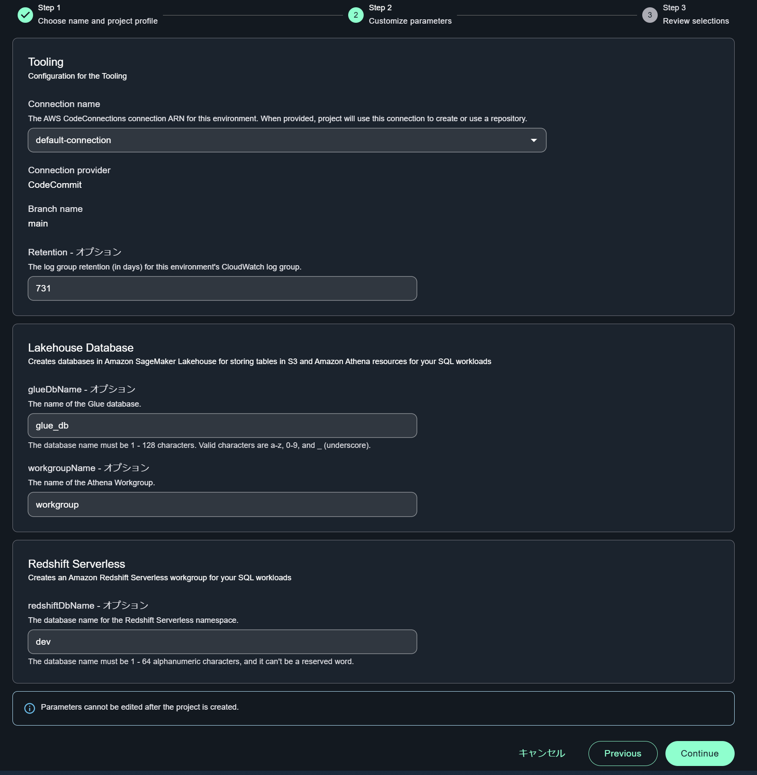Click the CloudWatch log group retention description
757x775 pixels.
[165, 267]
